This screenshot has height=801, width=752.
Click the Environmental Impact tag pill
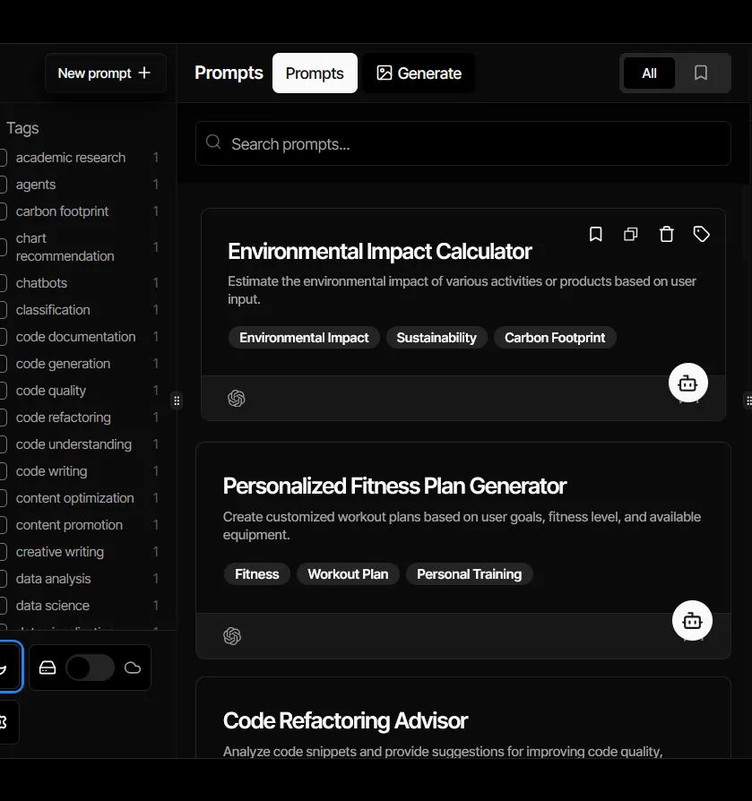(x=304, y=338)
